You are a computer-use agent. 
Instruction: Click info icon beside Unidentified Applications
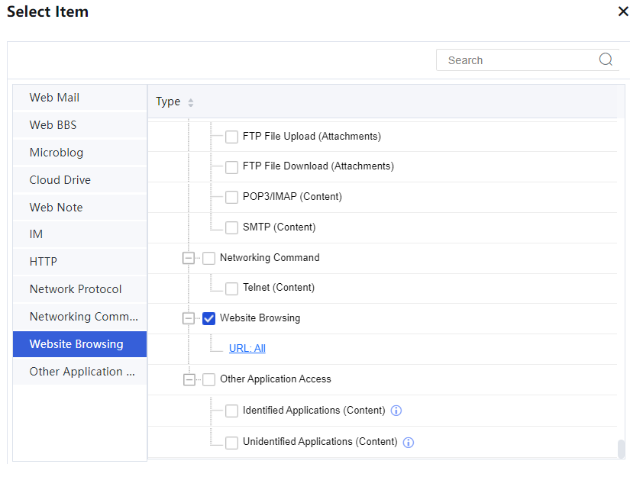coord(408,442)
